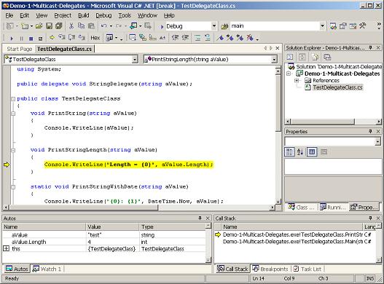Switch to the Watch 1 tab
Image resolution: width=384 pixels, height=284 pixels.
point(47,269)
